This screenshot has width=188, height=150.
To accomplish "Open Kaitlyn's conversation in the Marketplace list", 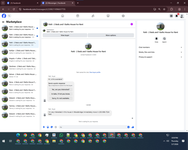I will [x=20, y=52].
